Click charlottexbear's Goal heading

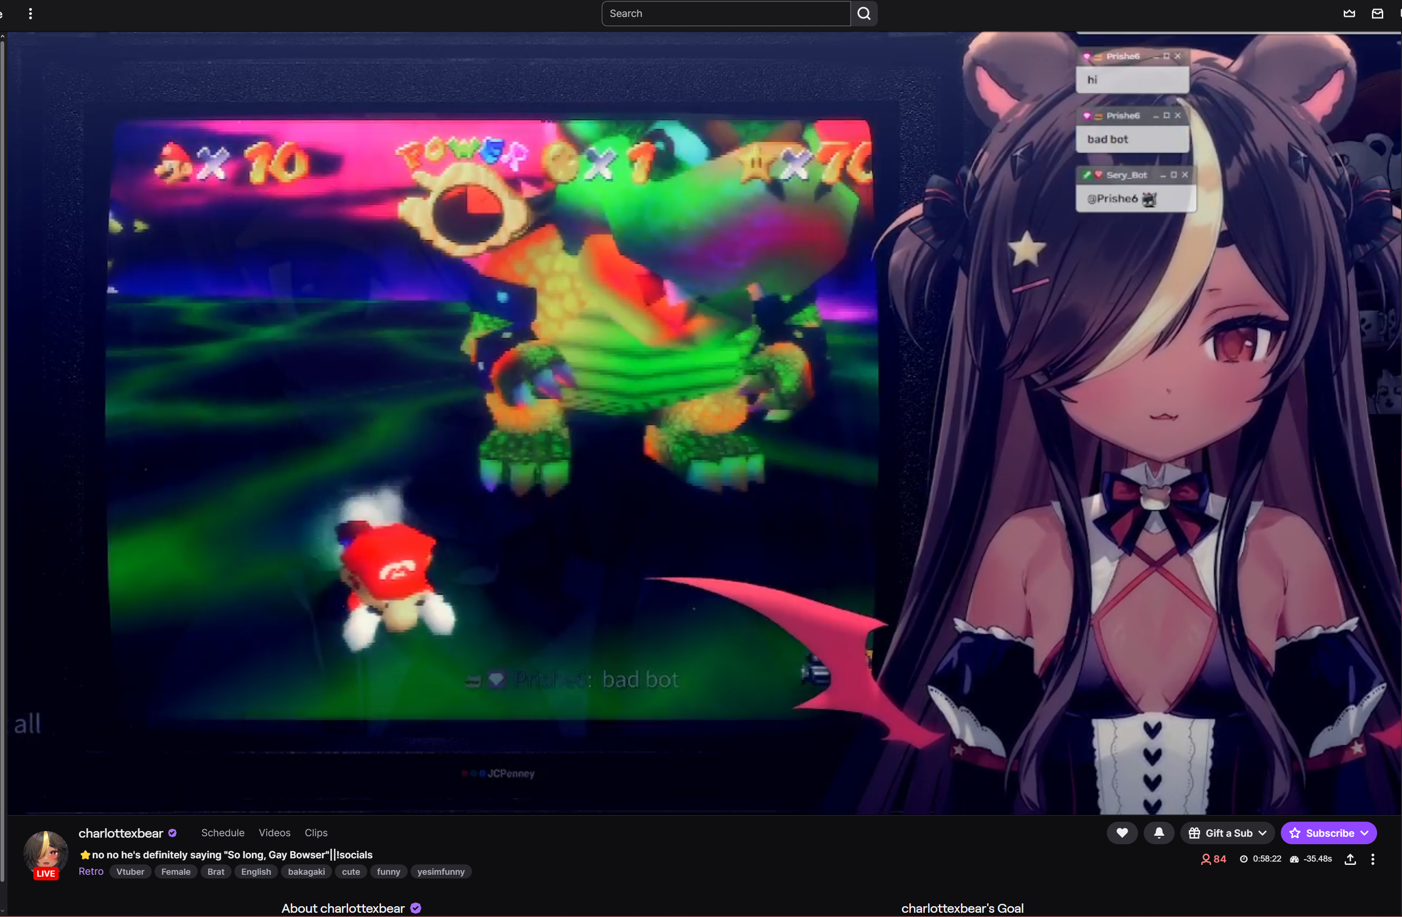(x=962, y=908)
